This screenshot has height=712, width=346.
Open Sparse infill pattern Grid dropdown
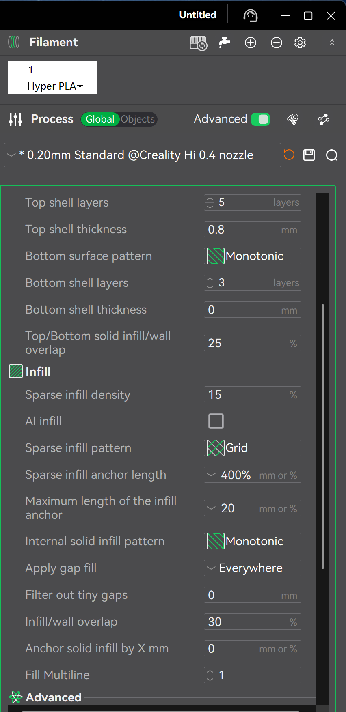point(253,448)
